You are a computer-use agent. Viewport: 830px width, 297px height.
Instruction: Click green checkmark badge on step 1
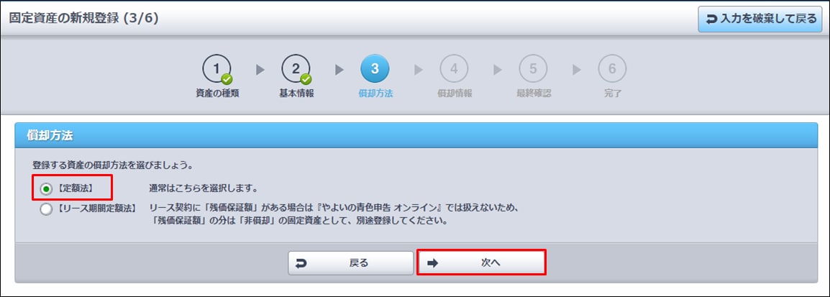227,79
